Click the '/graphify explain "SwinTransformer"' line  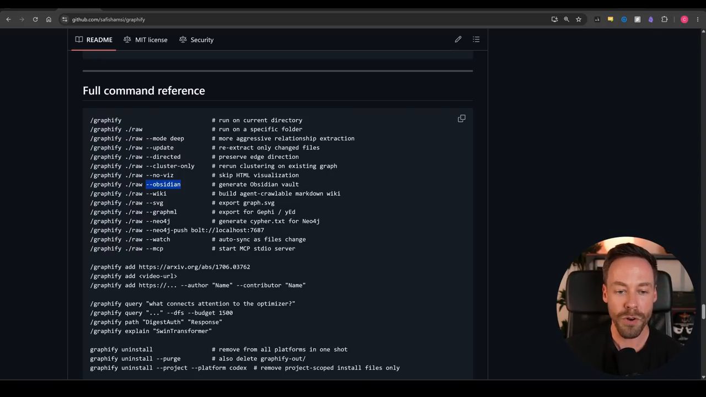pos(151,331)
